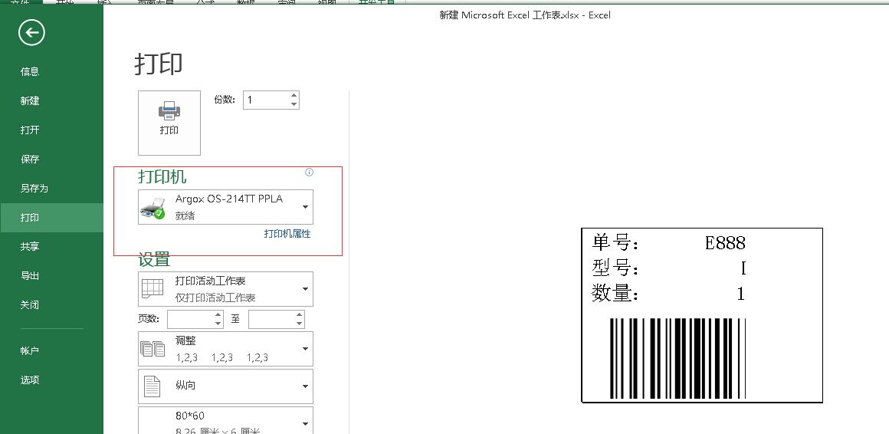
Task: Expand the Print Active Sheets (打印活动工作表) dropdown
Action: (x=225, y=289)
